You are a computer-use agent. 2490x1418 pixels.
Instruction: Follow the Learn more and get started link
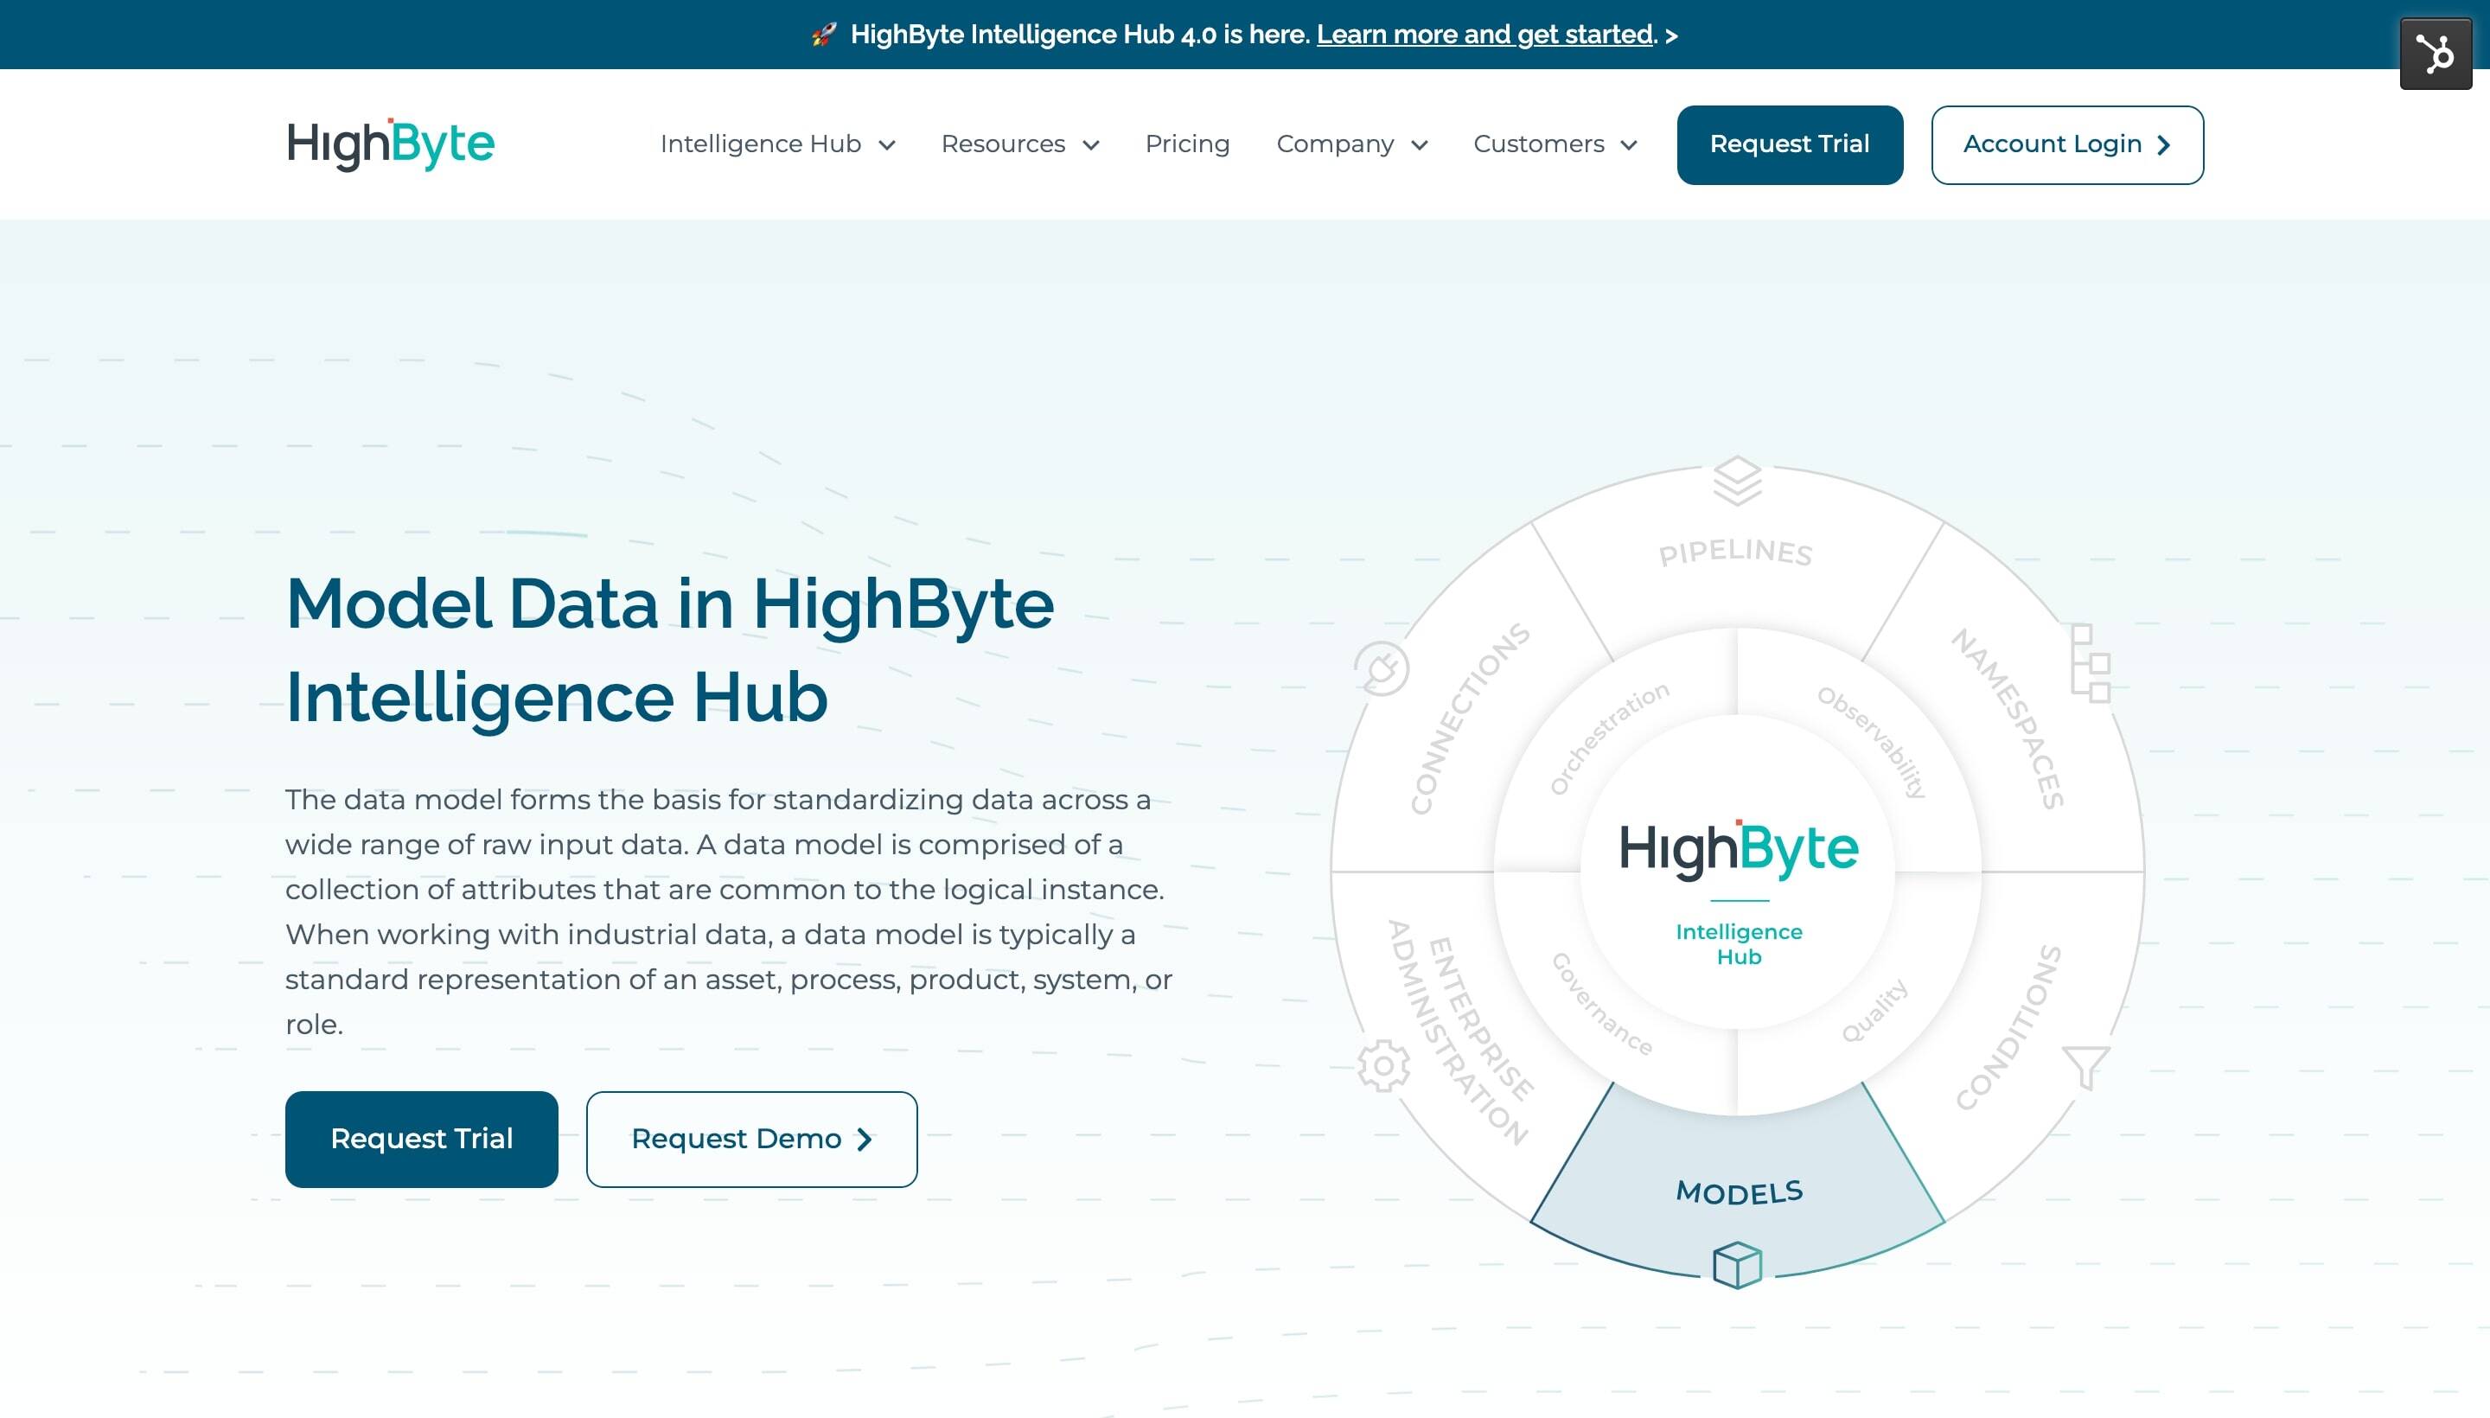1485,35
